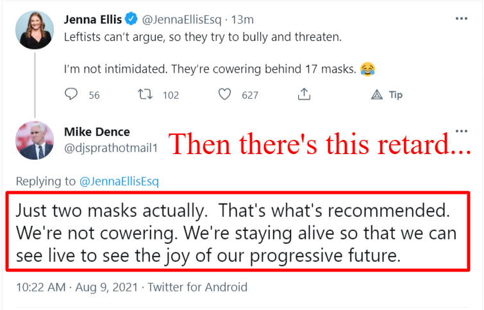Click the 627 likes count
The height and width of the screenshot is (310, 484).
point(249,95)
